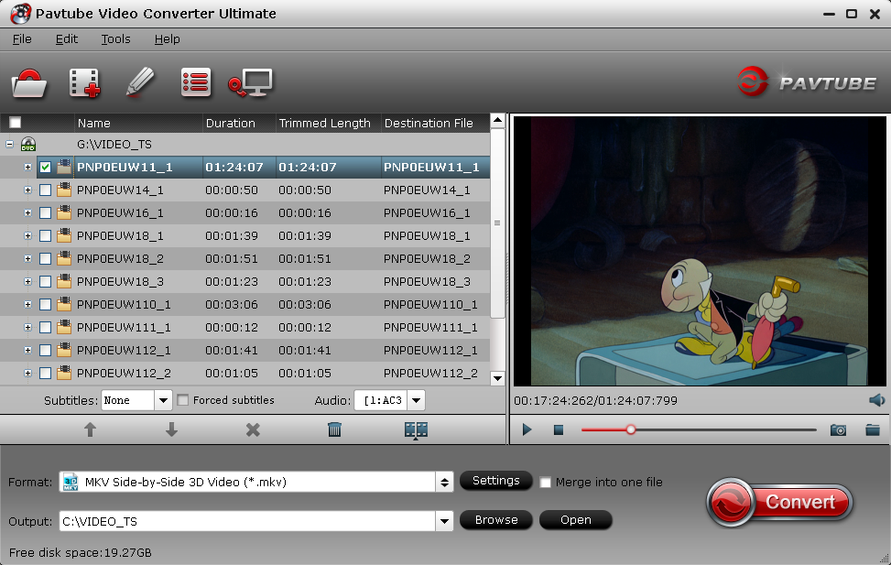The width and height of the screenshot is (891, 565).
Task: Open the Subtitles dropdown
Action: pyautogui.click(x=163, y=400)
